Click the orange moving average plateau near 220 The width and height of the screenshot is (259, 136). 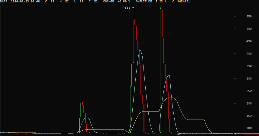coord(171,98)
